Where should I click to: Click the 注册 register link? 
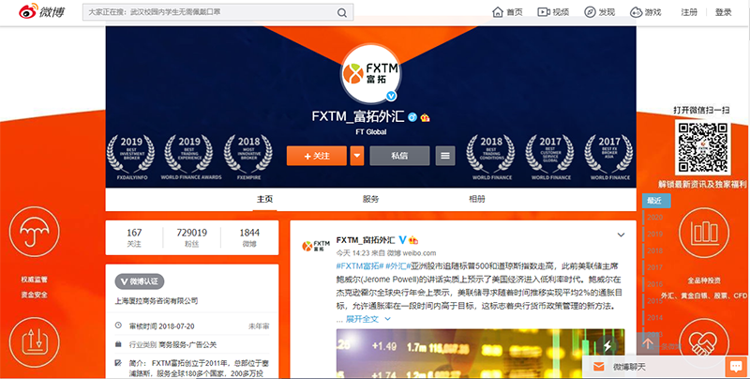point(689,12)
